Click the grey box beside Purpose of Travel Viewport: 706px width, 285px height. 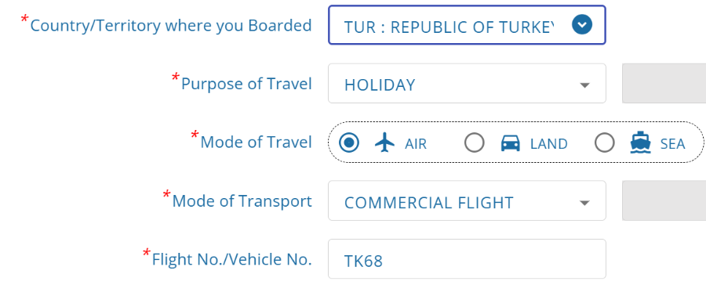click(x=664, y=83)
